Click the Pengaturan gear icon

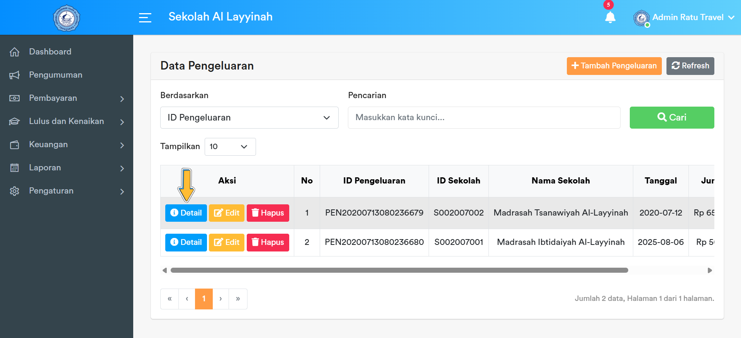click(x=15, y=191)
